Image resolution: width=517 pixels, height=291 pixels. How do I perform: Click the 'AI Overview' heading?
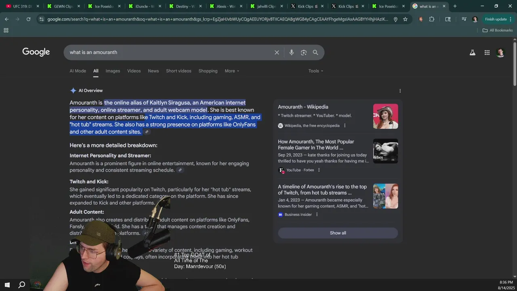tap(90, 91)
